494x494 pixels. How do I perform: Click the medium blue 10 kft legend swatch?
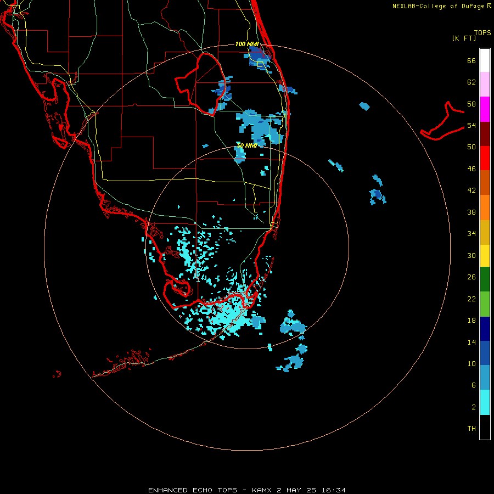[485, 353]
